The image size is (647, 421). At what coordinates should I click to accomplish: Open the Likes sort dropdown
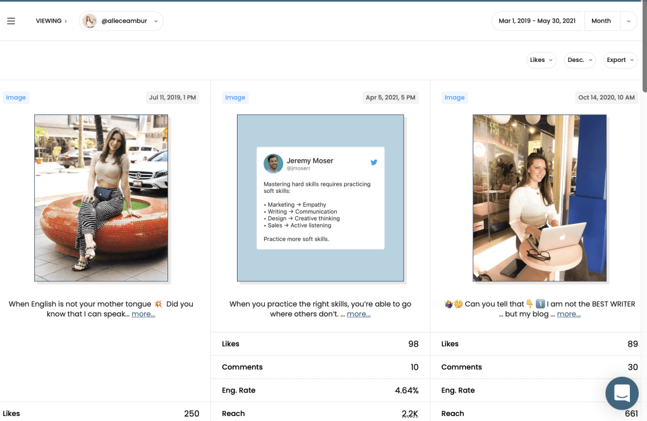(x=541, y=60)
